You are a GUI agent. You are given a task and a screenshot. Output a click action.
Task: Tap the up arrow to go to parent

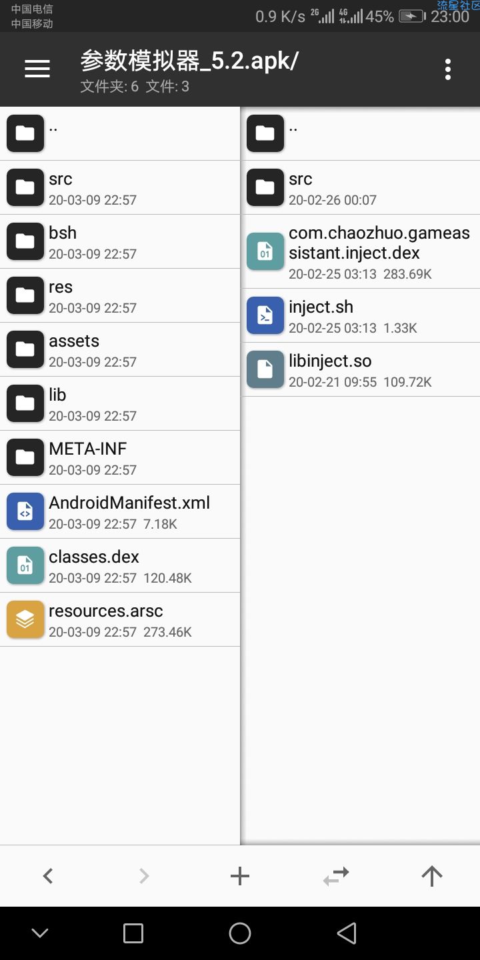432,876
